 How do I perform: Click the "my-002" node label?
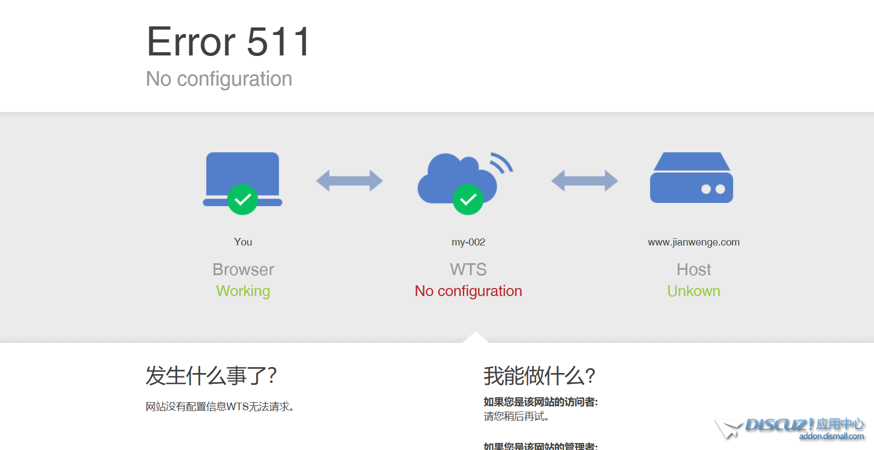coord(468,242)
